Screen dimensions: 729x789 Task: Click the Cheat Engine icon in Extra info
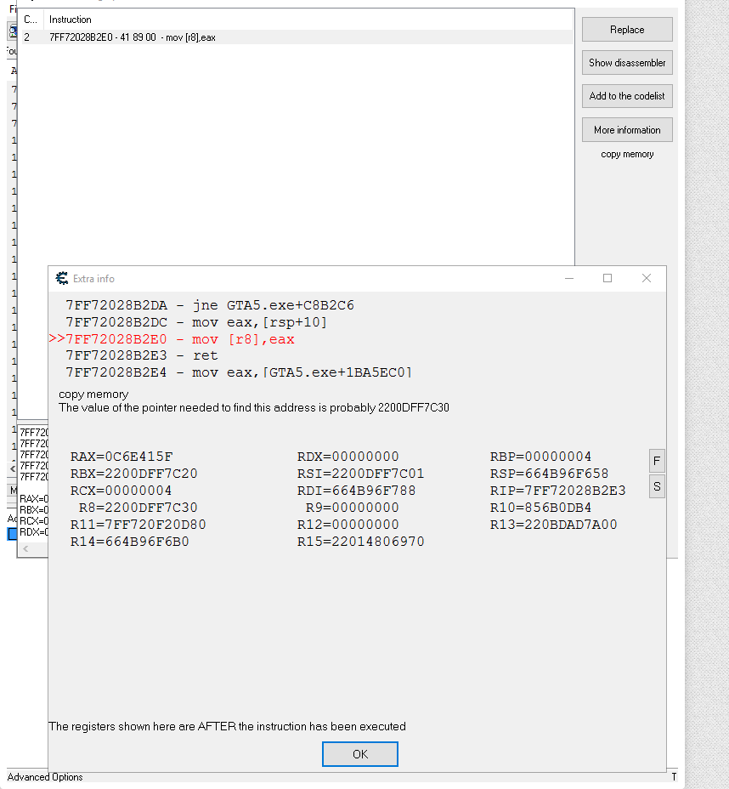coord(62,278)
